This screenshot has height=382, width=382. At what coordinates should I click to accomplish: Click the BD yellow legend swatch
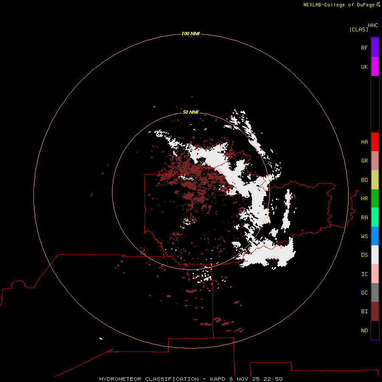[x=375, y=180]
